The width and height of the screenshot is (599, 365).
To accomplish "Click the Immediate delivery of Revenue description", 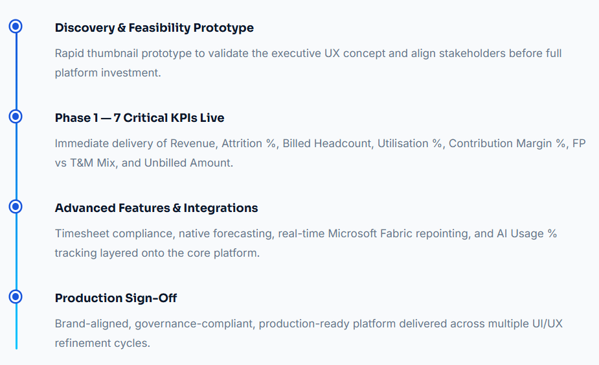I will point(320,153).
